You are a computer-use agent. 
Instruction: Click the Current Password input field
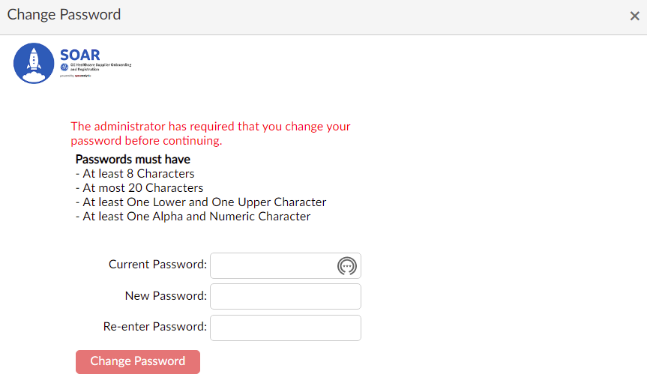point(273,265)
